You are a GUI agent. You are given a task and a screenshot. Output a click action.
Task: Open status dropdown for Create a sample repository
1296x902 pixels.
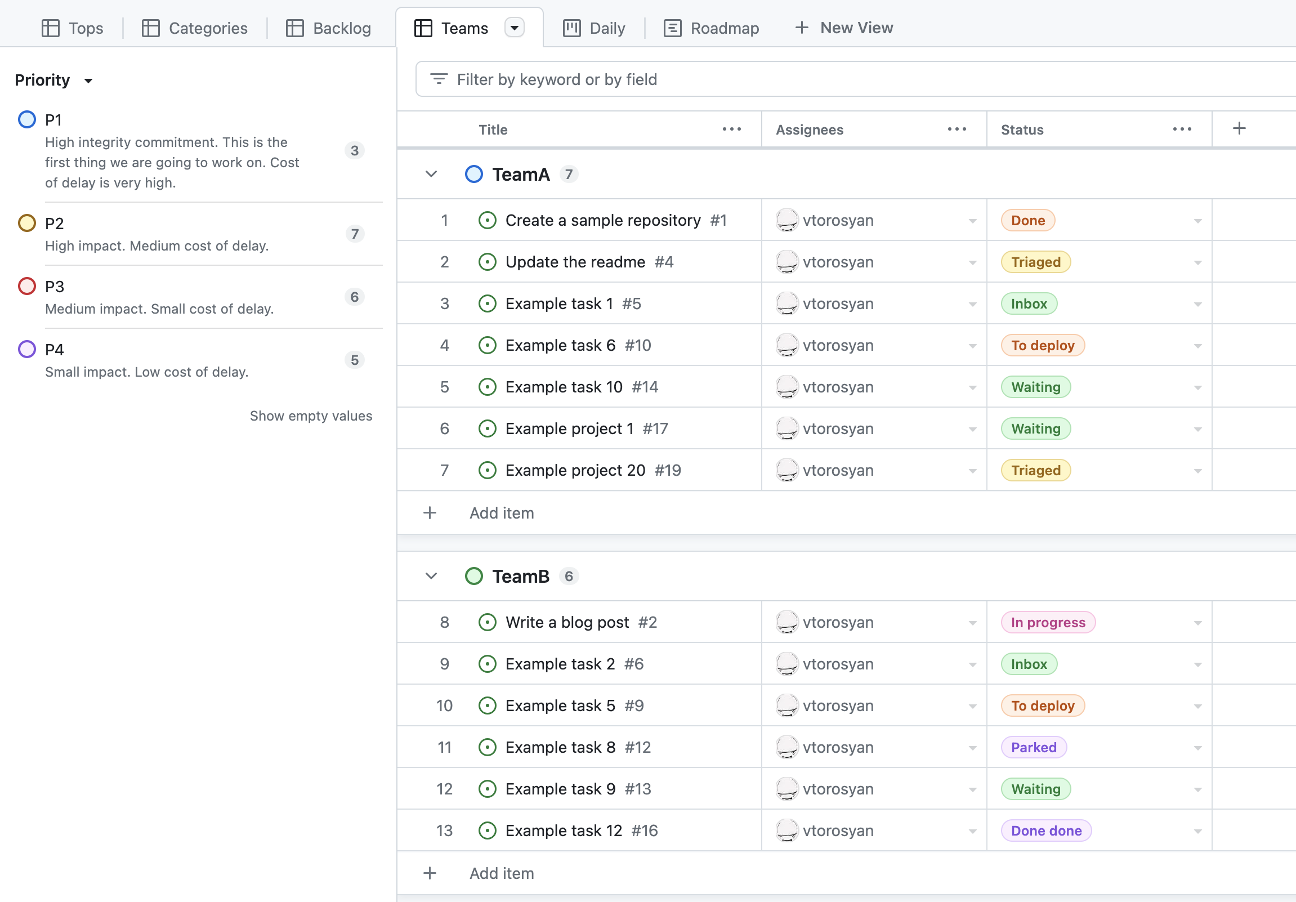(1198, 221)
